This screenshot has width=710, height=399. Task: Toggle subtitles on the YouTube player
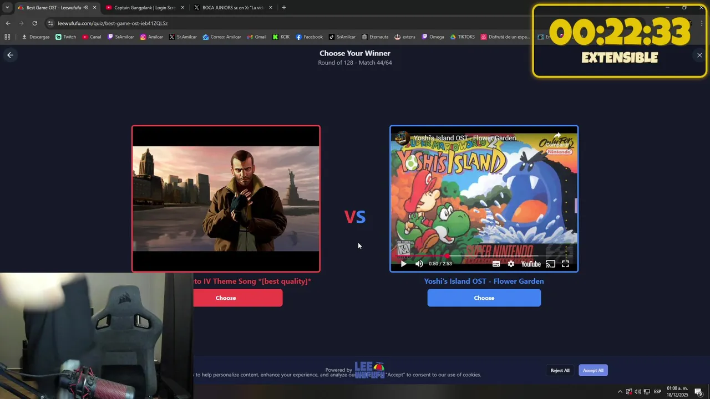pos(496,264)
